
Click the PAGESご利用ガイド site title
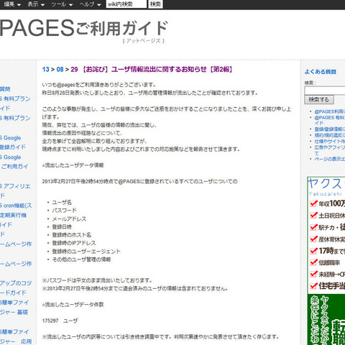click(x=84, y=28)
